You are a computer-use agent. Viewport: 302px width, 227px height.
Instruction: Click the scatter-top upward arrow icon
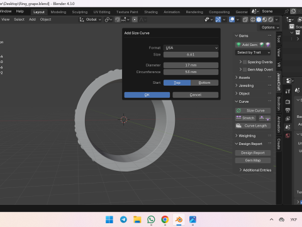[x=262, y=118]
